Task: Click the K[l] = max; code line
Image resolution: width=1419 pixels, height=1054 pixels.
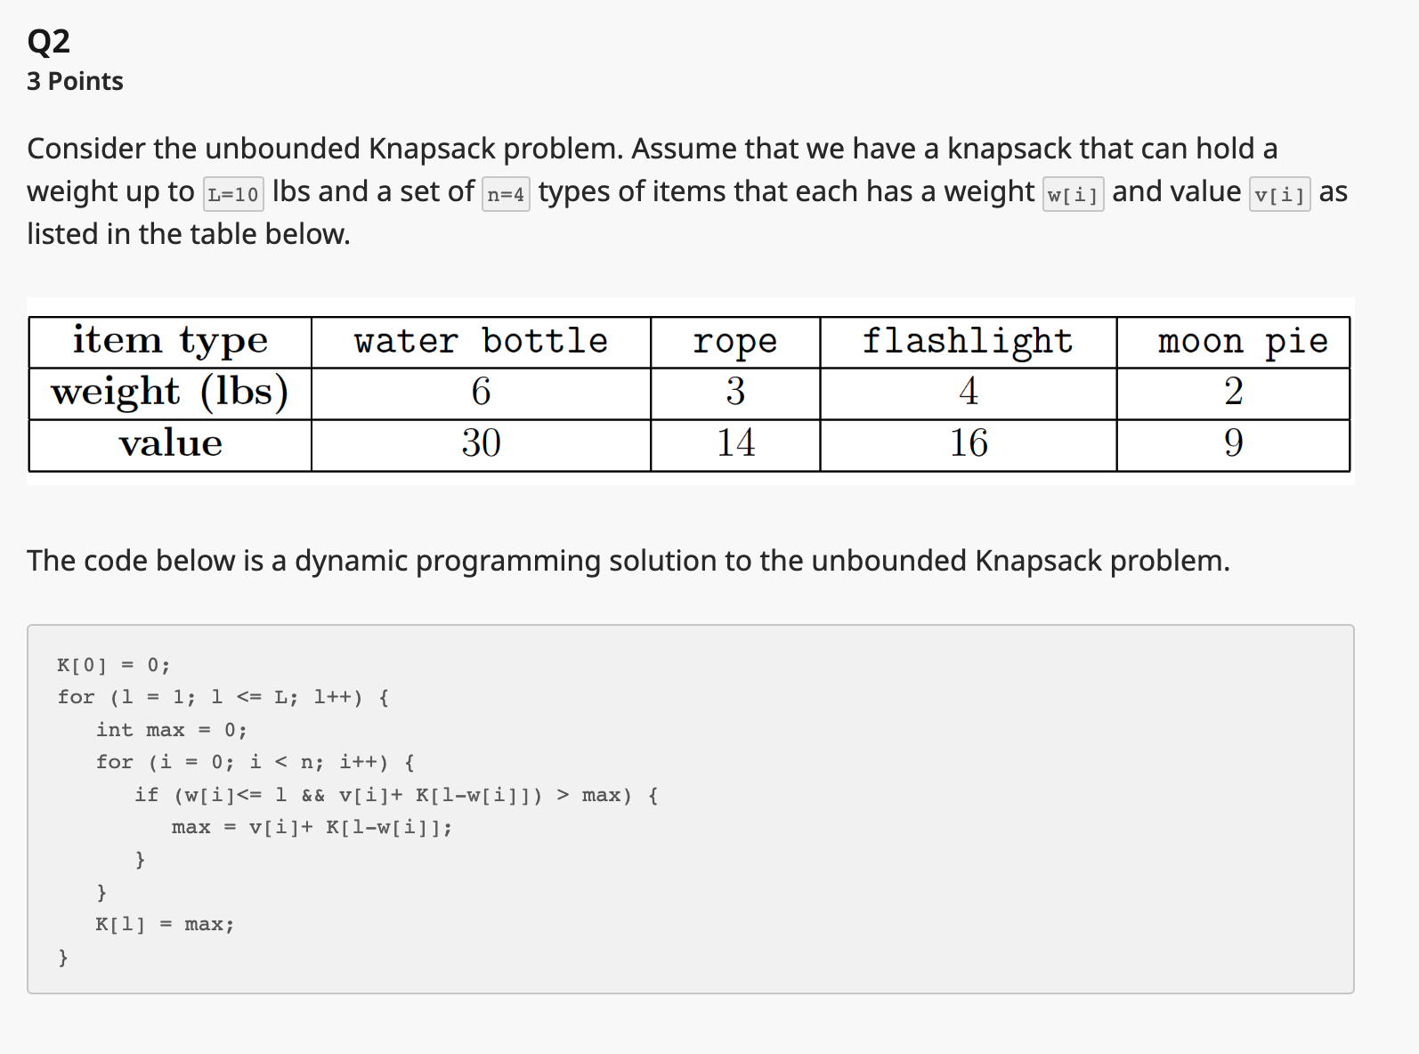Action: 165,924
